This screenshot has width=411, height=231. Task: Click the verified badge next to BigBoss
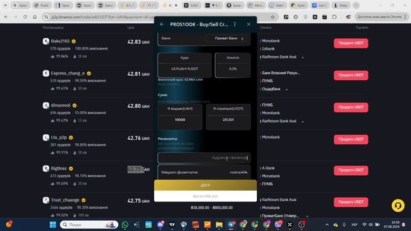71,168
